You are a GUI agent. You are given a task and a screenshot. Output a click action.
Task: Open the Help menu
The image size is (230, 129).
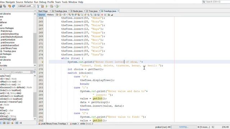(80, 2)
